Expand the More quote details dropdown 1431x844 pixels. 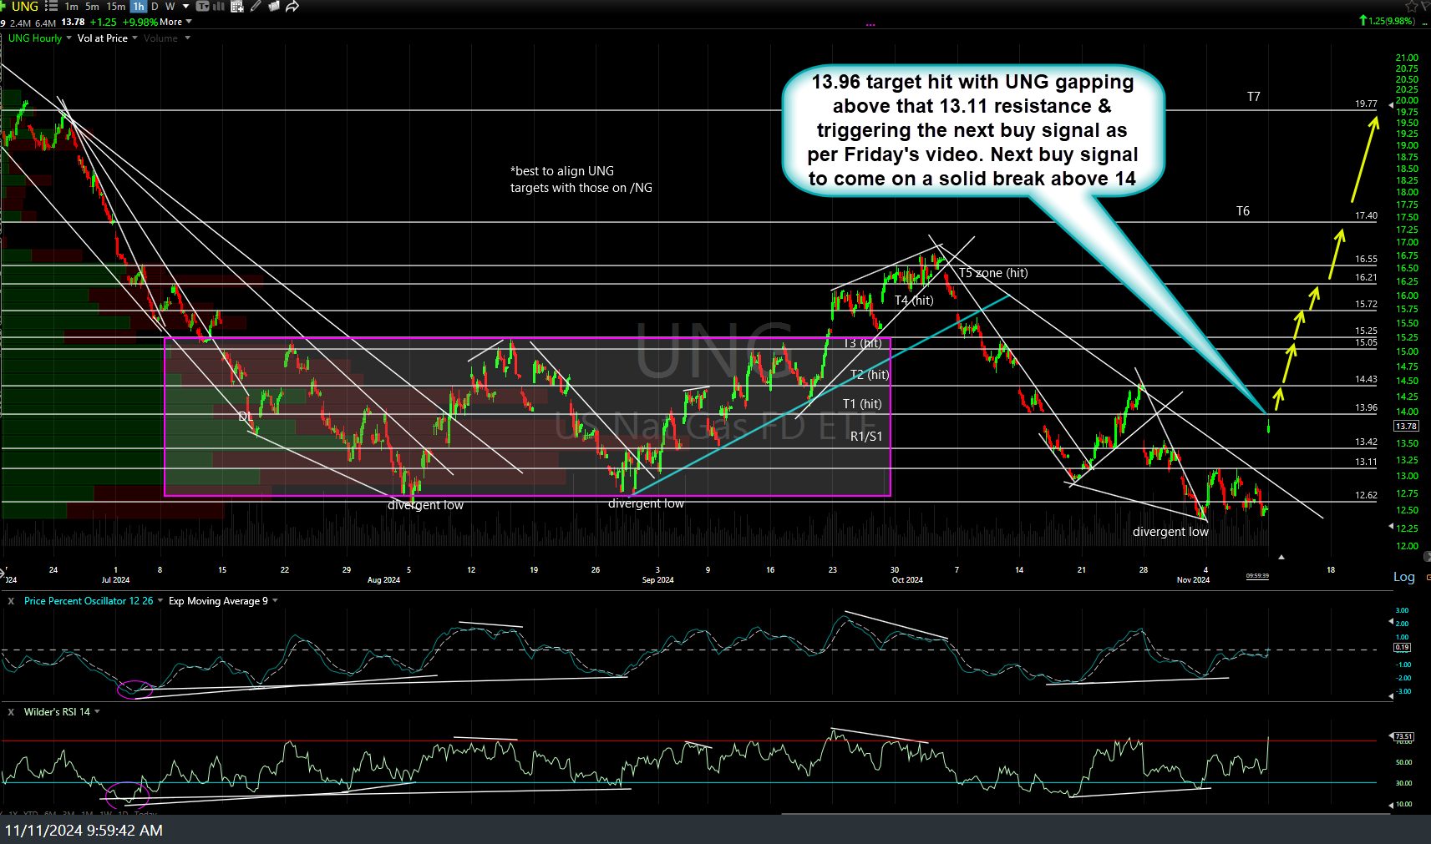click(188, 22)
